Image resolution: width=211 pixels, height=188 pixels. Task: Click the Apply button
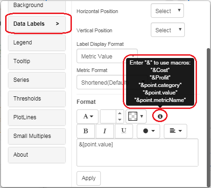(89, 178)
